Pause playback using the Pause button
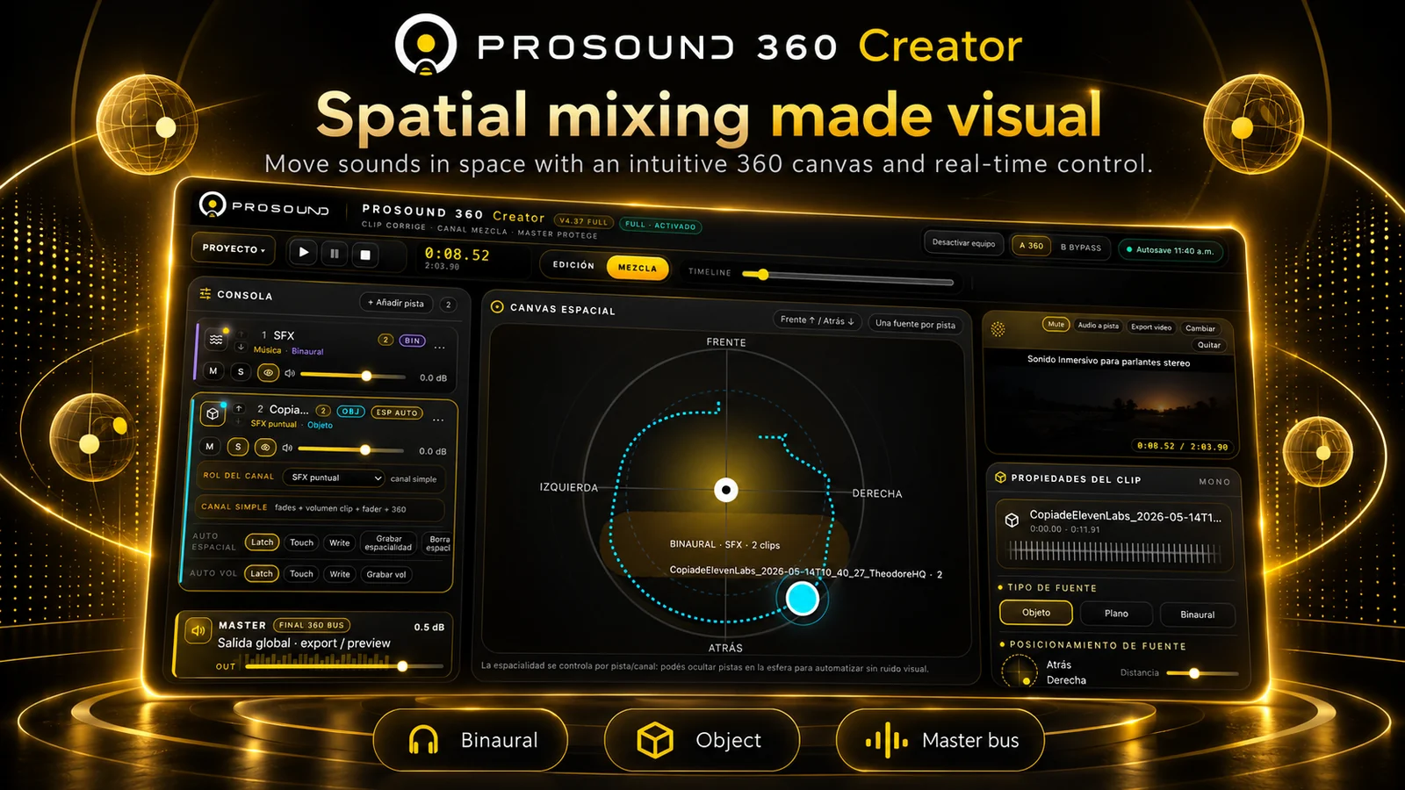 pyautogui.click(x=335, y=254)
